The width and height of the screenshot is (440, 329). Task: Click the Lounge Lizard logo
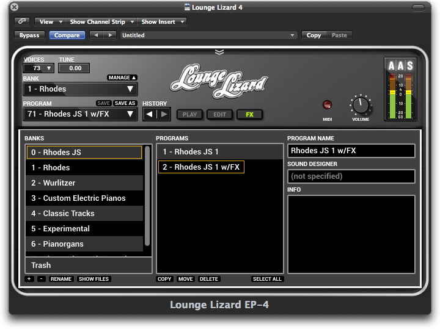219,81
